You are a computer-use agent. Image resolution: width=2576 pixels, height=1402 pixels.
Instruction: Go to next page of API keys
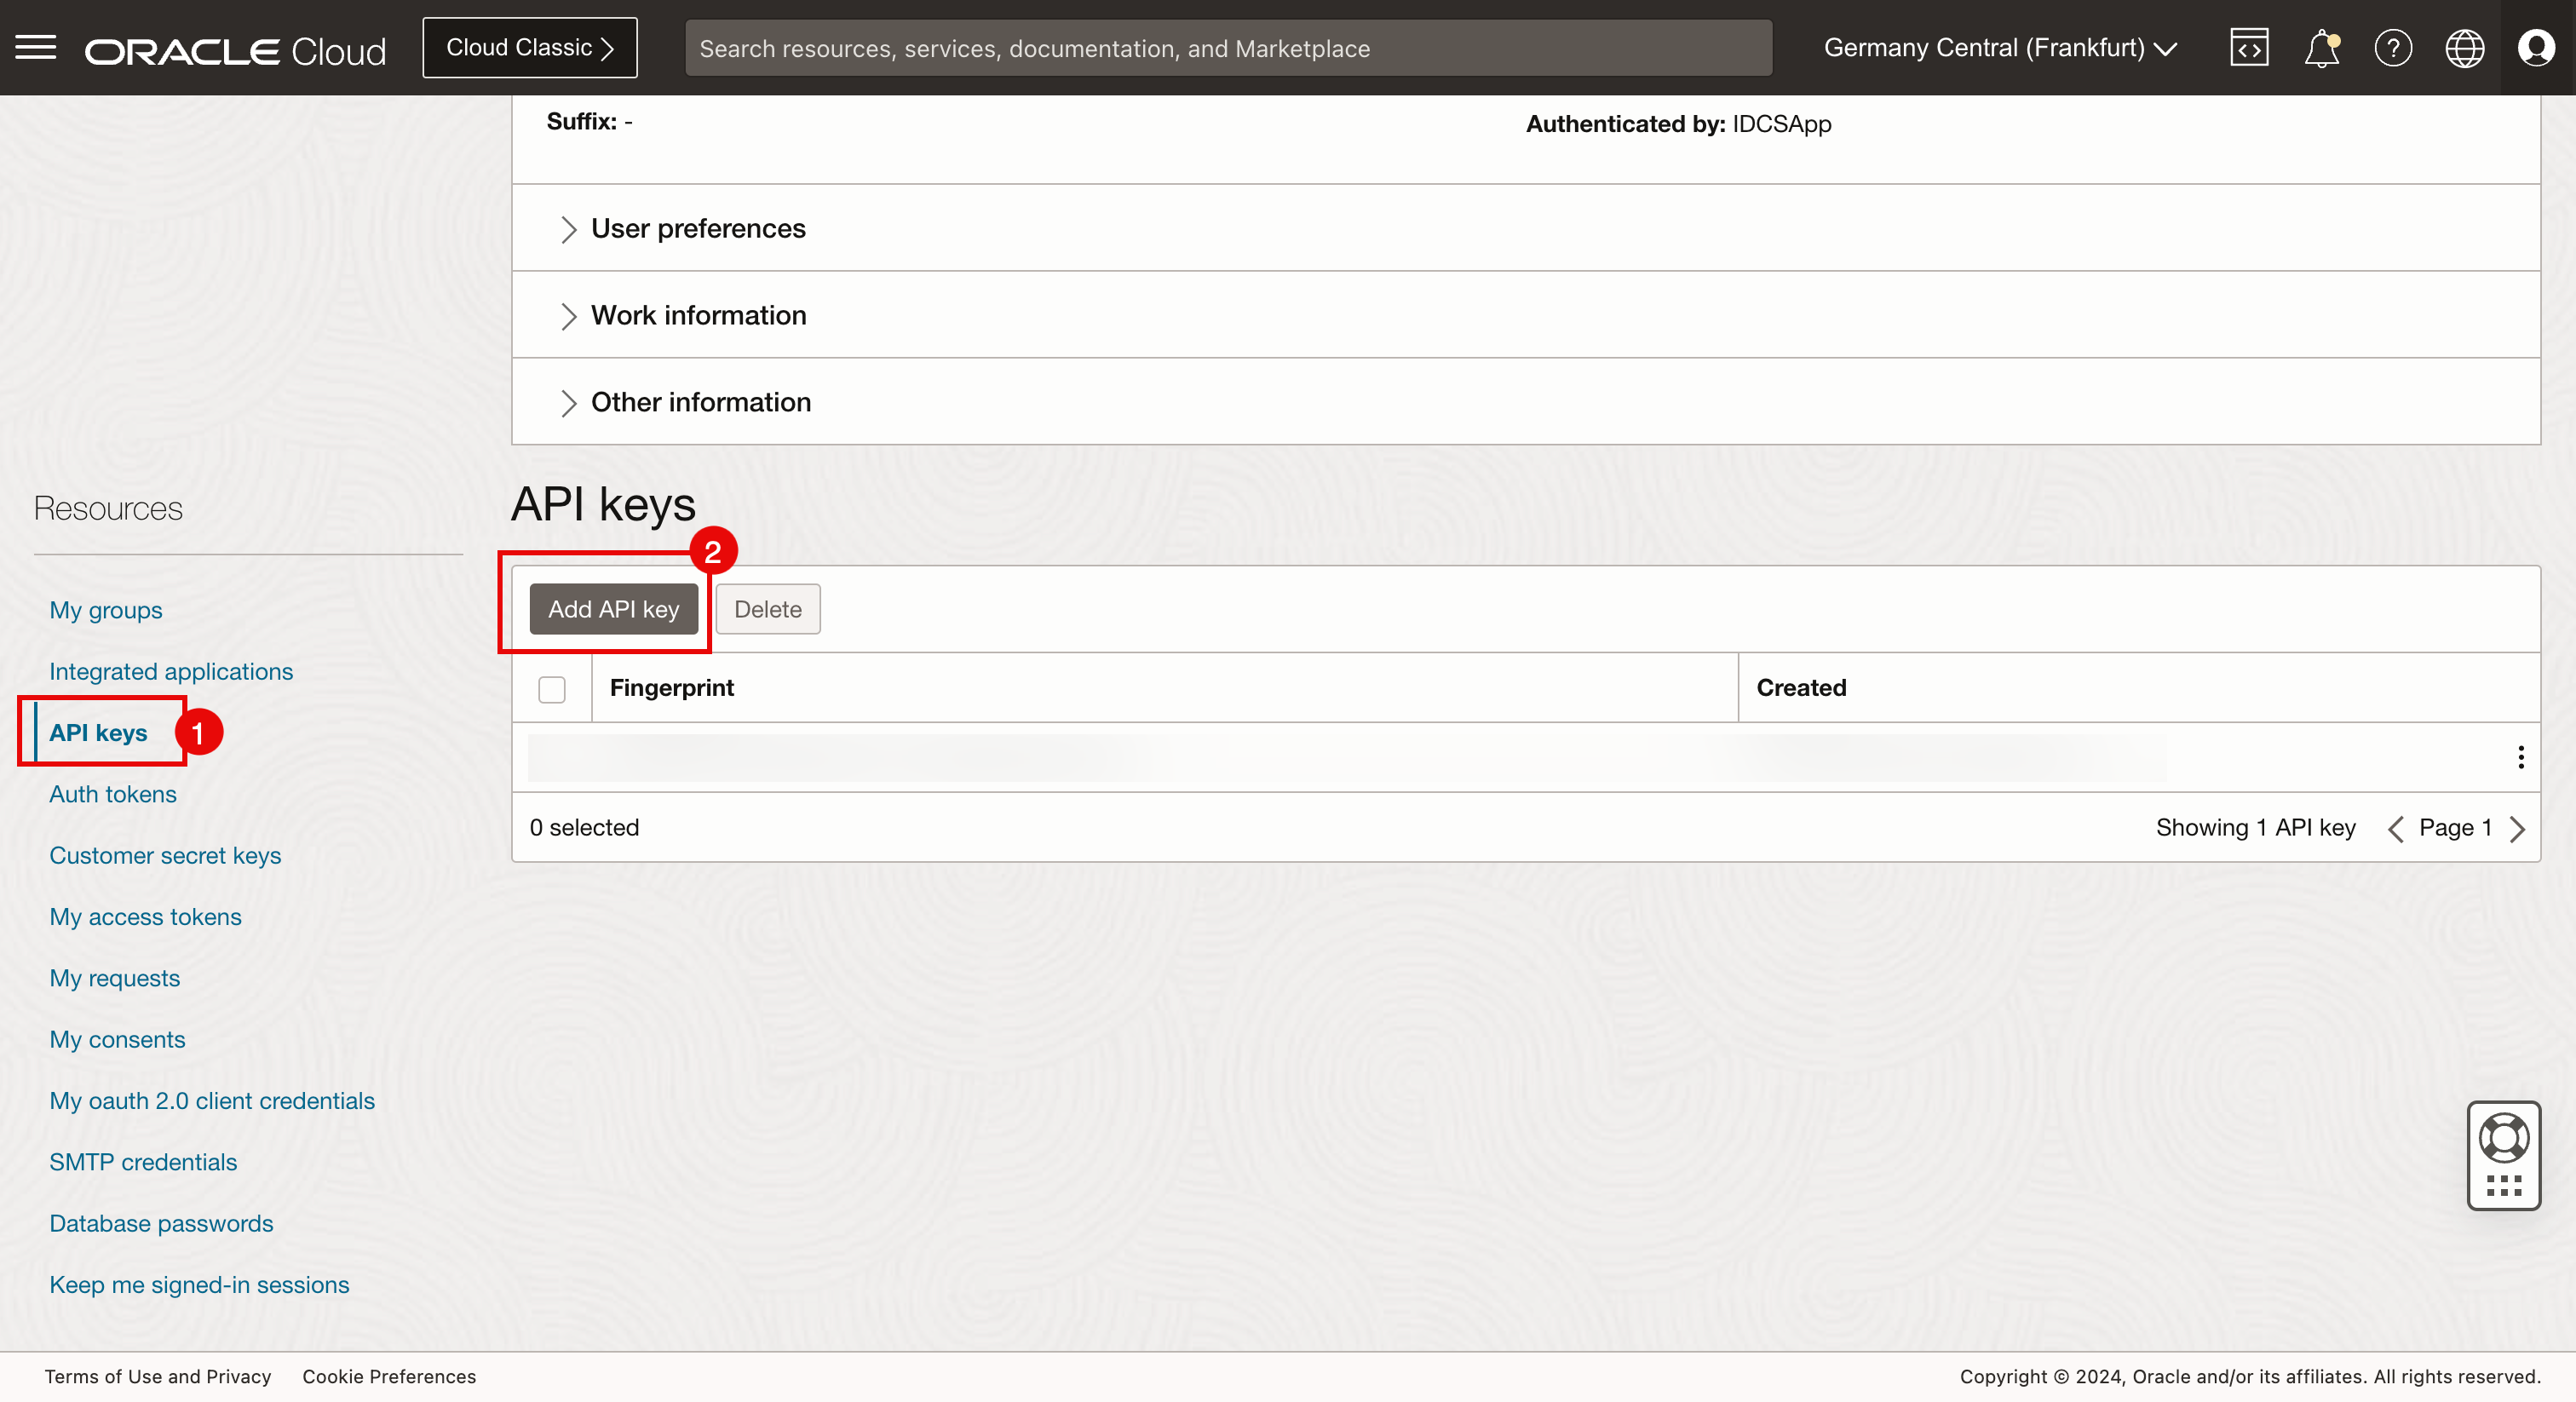pos(2517,829)
